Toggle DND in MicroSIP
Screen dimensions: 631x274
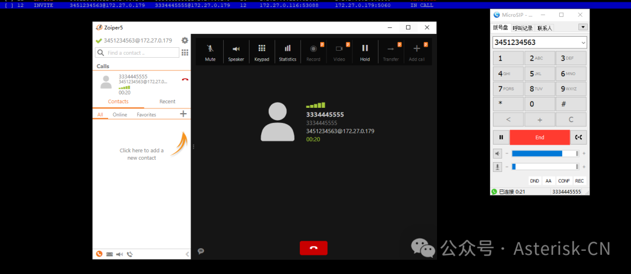[x=535, y=181]
